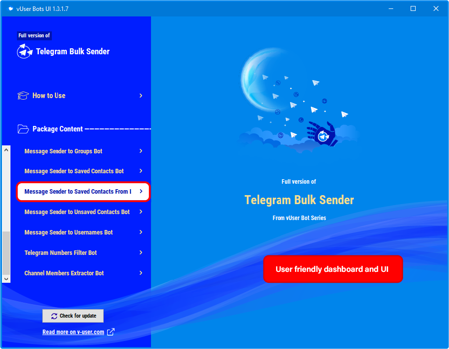The width and height of the screenshot is (449, 349).
Task: Expand the How to Use chevron
Action: point(141,96)
